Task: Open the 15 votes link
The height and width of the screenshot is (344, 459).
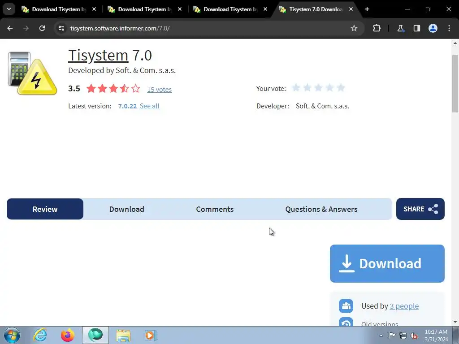Action: pyautogui.click(x=159, y=90)
